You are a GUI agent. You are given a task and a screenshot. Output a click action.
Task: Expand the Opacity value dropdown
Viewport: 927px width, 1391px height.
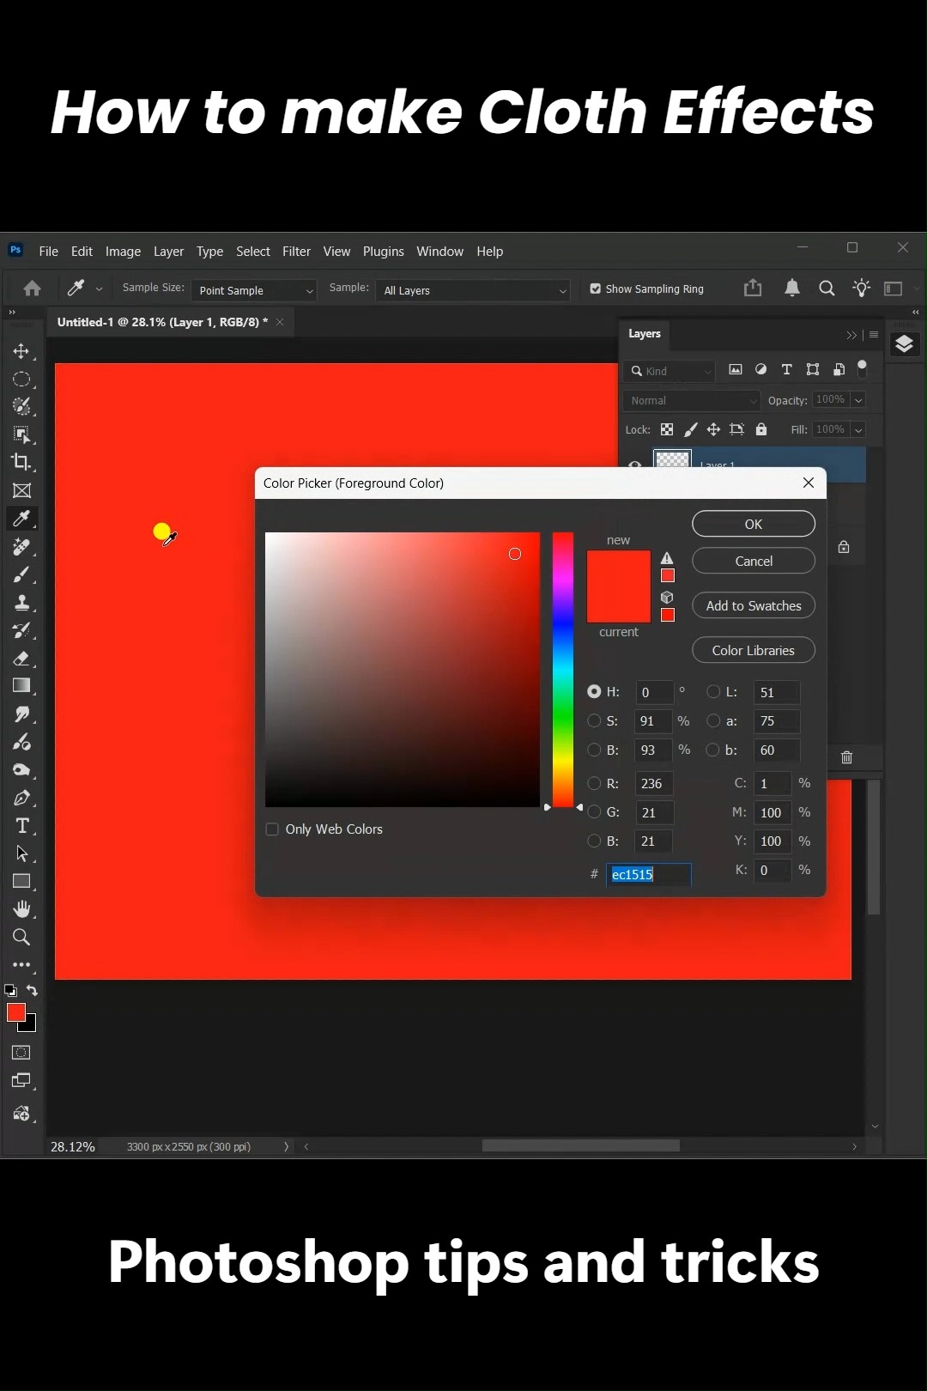pos(858,400)
